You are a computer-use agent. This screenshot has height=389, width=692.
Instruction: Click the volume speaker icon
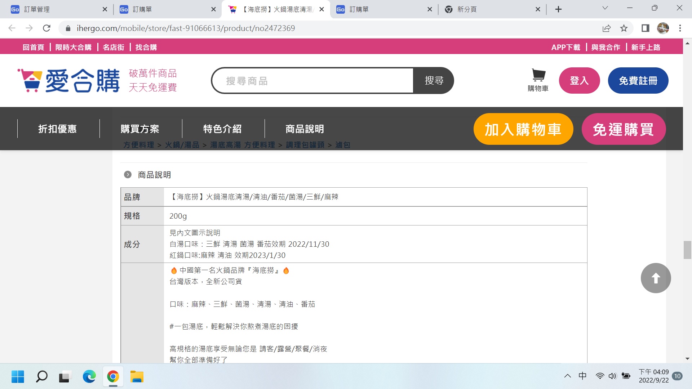tap(612, 376)
